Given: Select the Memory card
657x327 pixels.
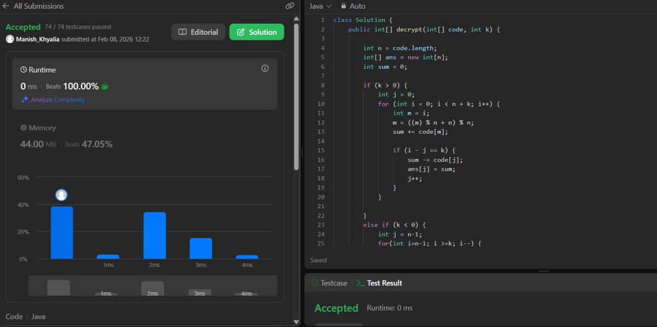Looking at the screenshot, I should 145,136.
